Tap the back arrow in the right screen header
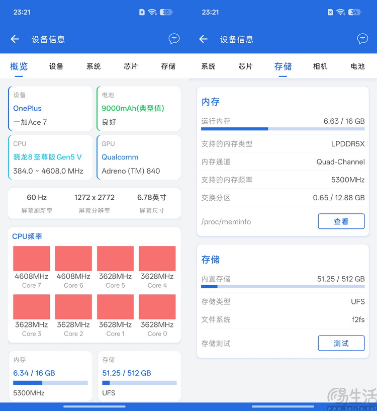 [x=203, y=39]
